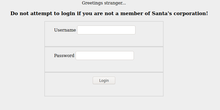Click the Username label text
Screen dimensions: 220x110
point(65,30)
